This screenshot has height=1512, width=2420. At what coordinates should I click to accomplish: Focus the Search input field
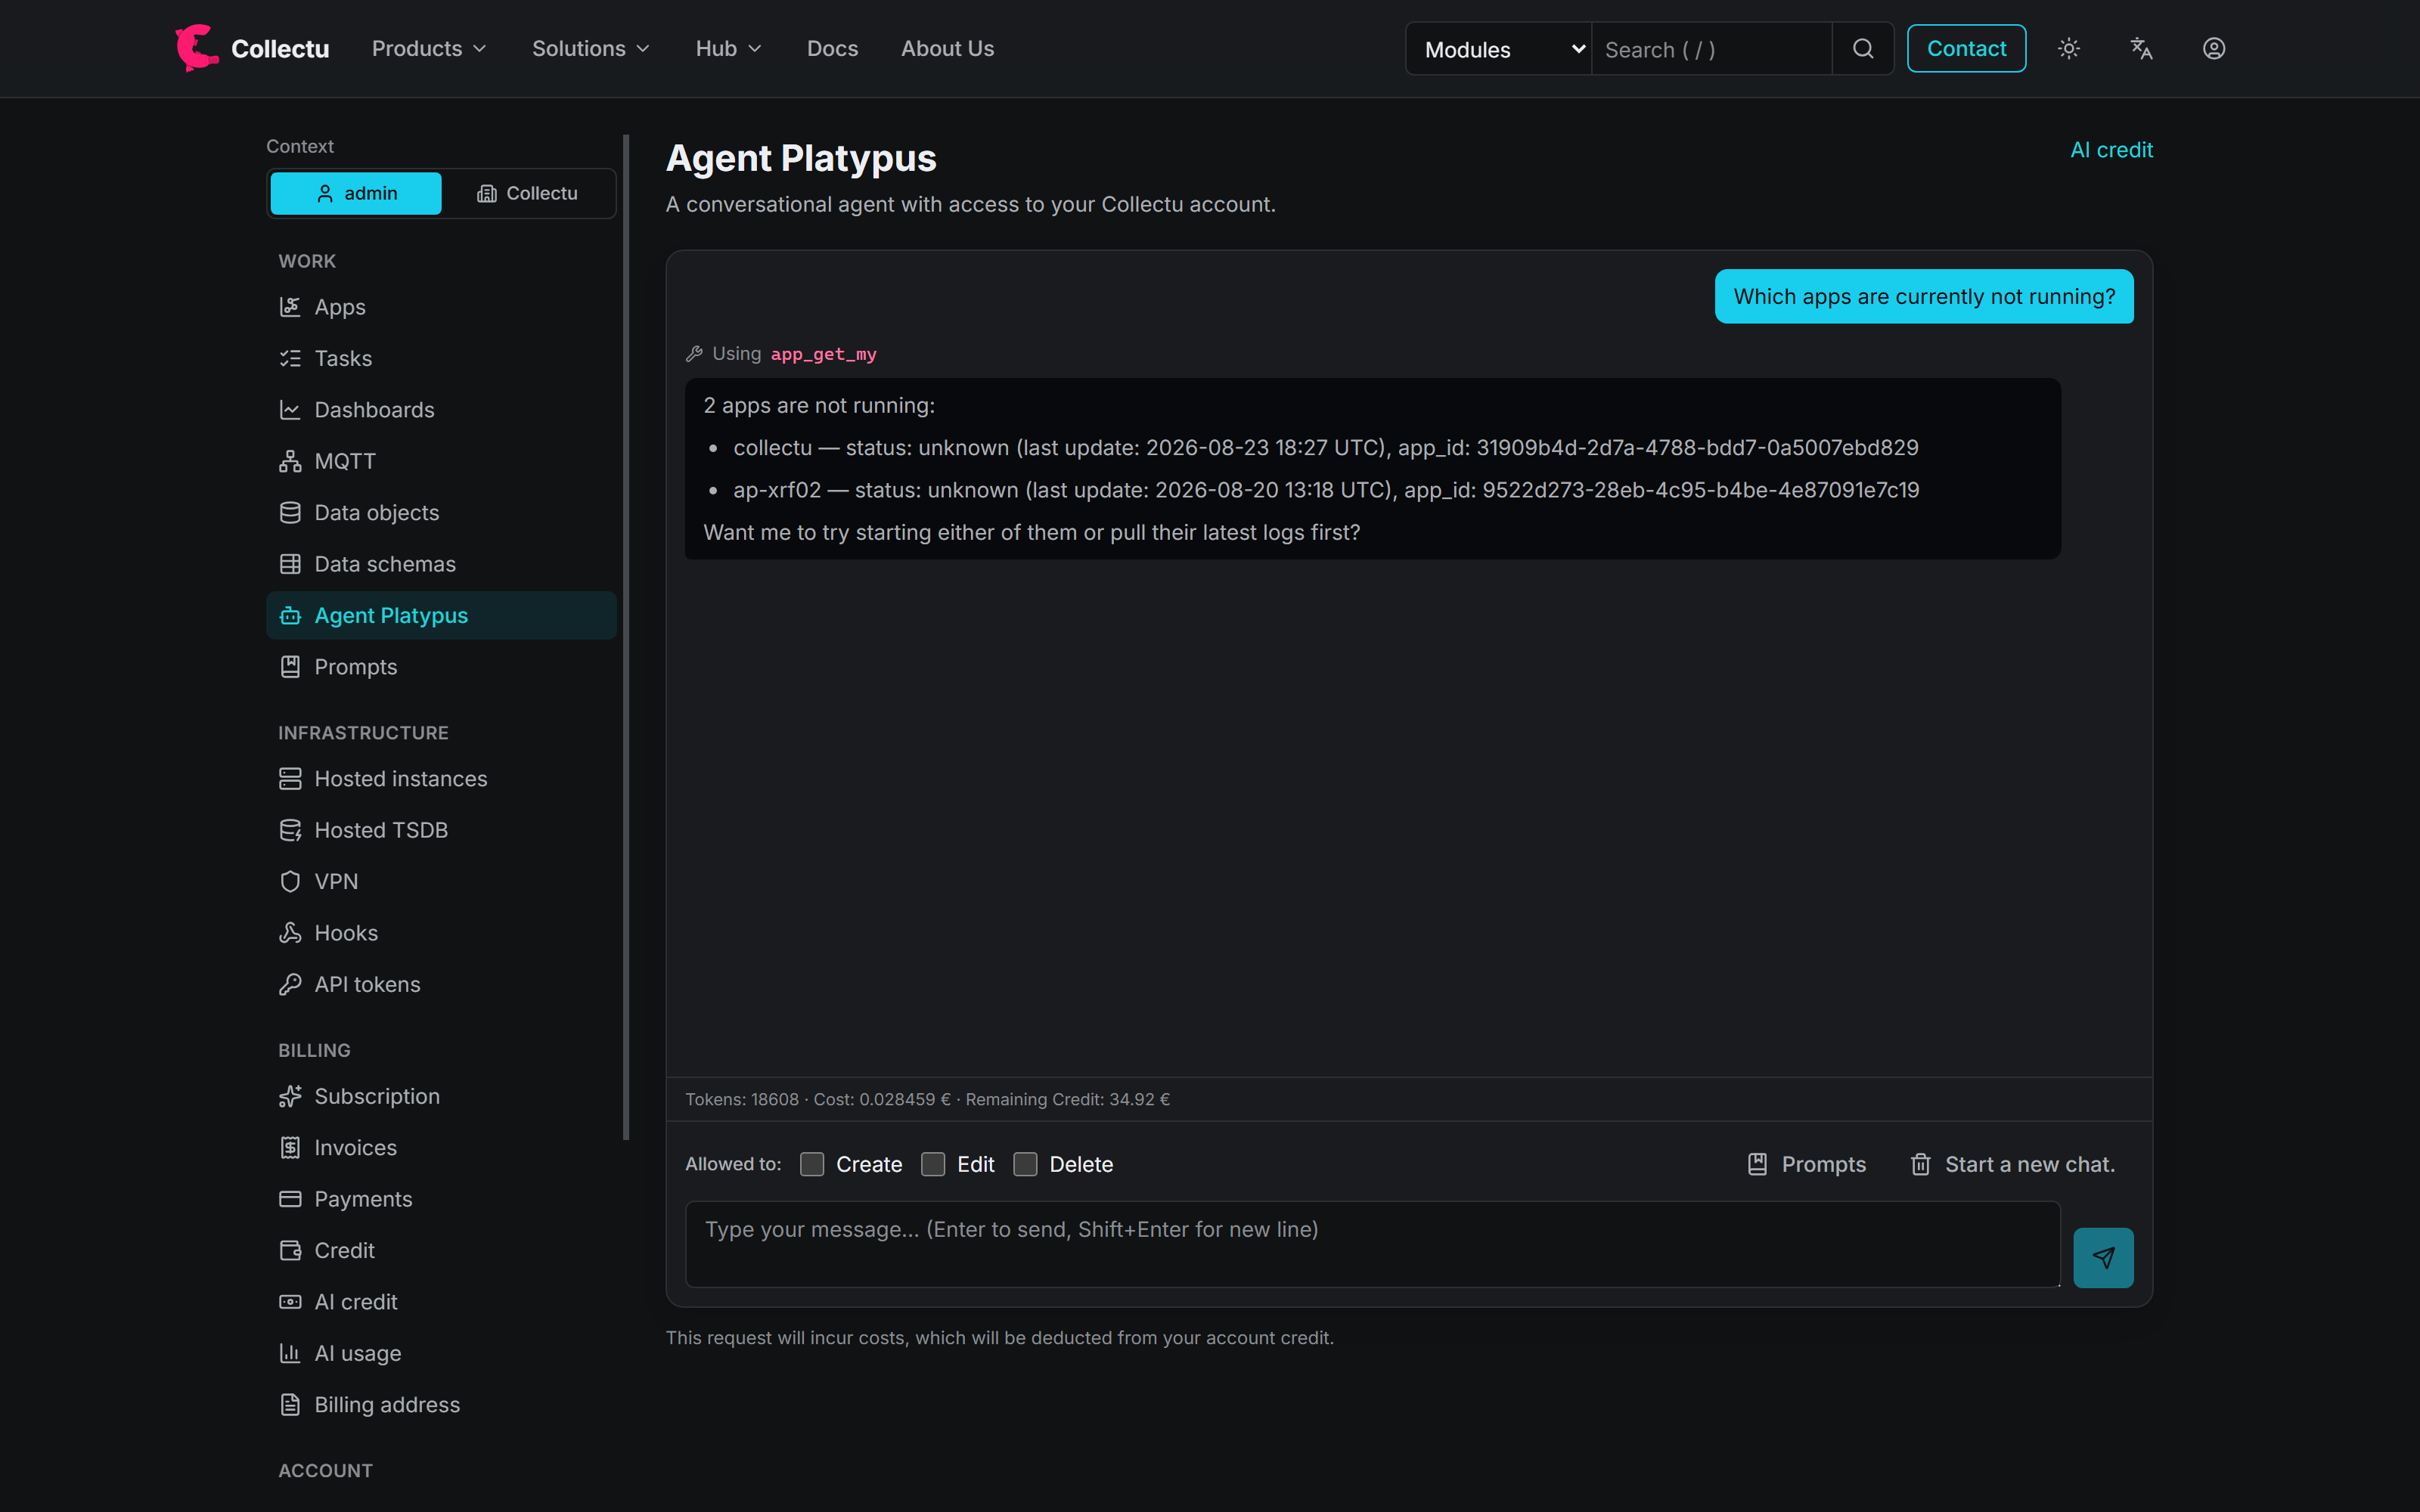point(1712,49)
